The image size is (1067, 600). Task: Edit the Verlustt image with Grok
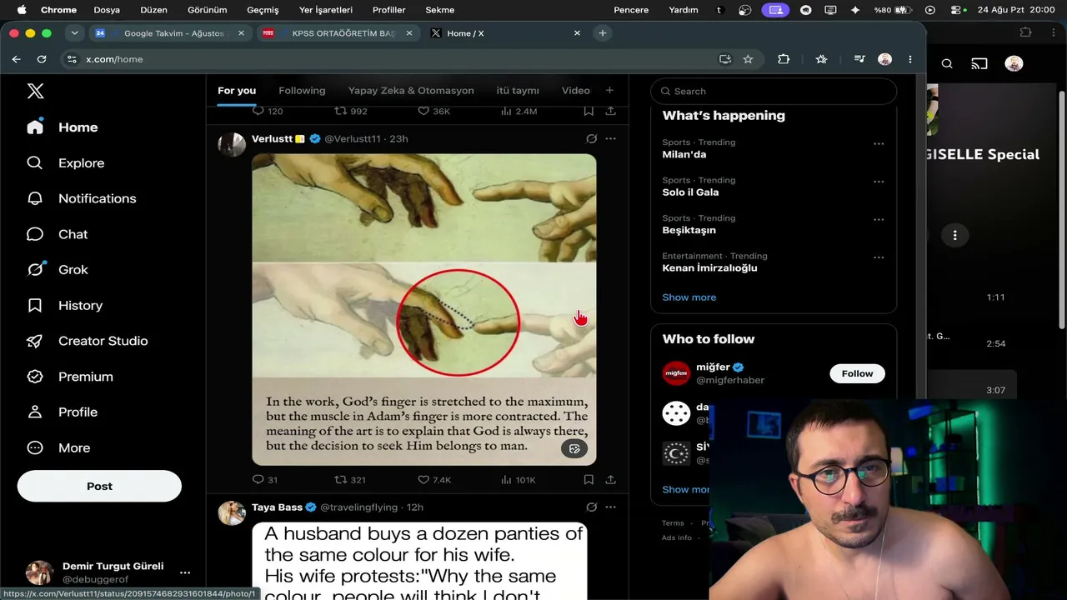(x=574, y=449)
